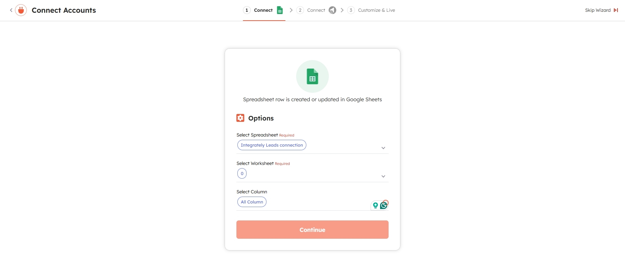The image size is (625, 274).
Task: Expand the Select Spreadsheet dropdown arrow
Action: coord(383,148)
